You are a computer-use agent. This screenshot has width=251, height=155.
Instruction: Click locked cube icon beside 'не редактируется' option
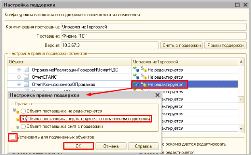point(16,111)
